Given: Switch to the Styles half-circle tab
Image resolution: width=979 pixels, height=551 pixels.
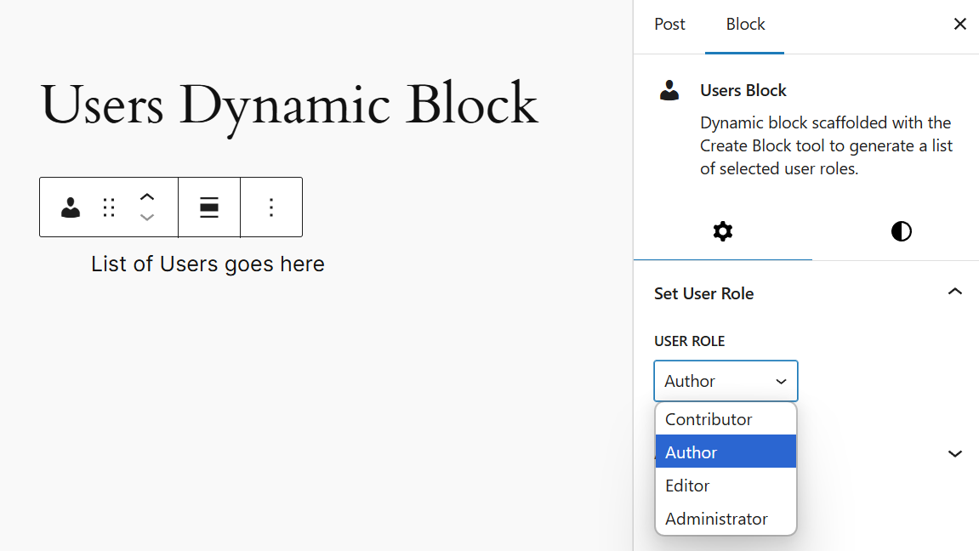Looking at the screenshot, I should (x=901, y=231).
